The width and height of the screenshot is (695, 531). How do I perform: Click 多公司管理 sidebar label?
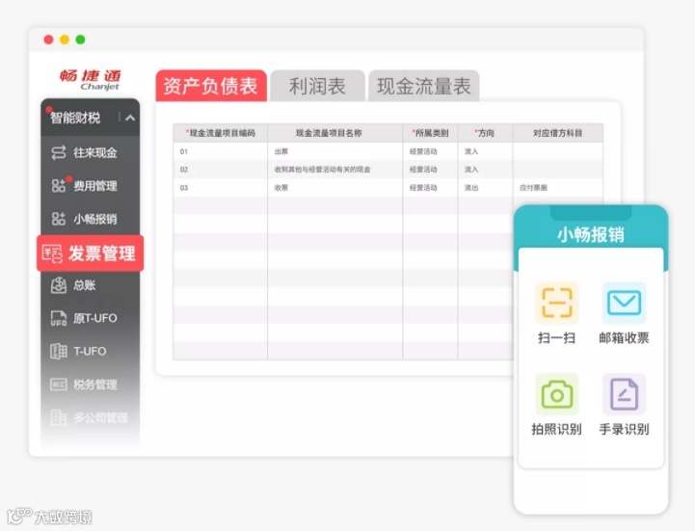(x=100, y=417)
